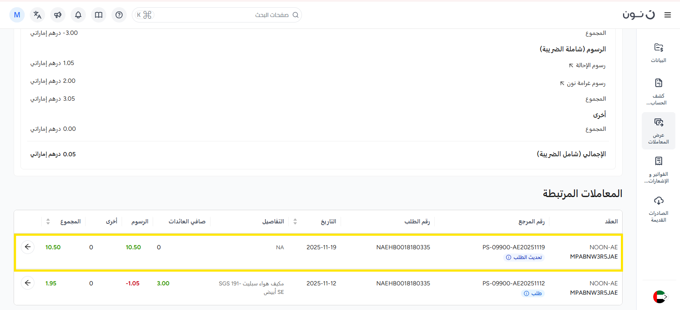Open details arrow for PS-09900-AE20251112 row
The width and height of the screenshot is (680, 310).
pos(28,283)
